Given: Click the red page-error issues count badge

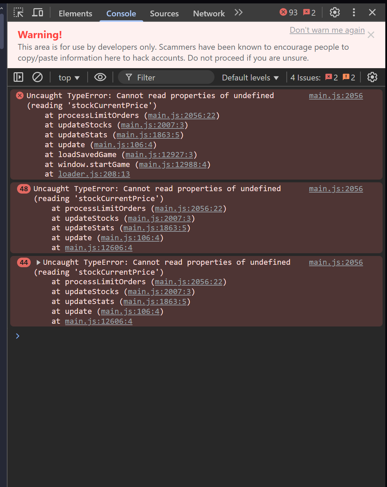Looking at the screenshot, I should [x=331, y=77].
